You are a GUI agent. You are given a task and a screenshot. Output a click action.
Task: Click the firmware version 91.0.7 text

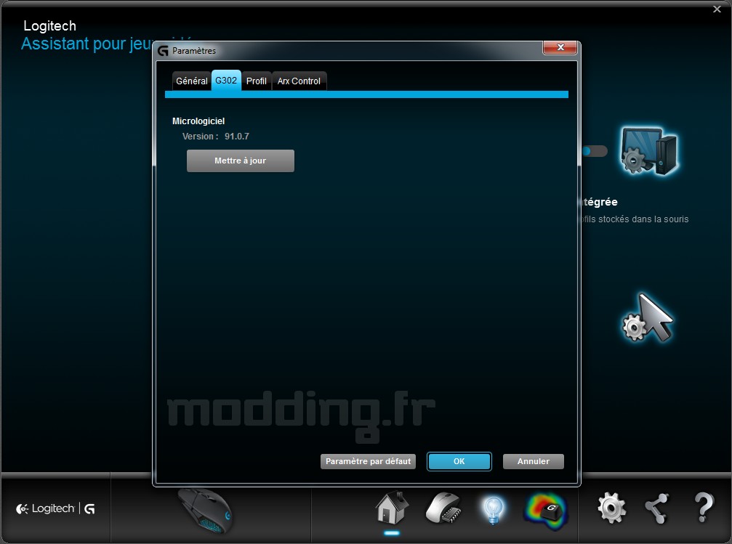(237, 137)
